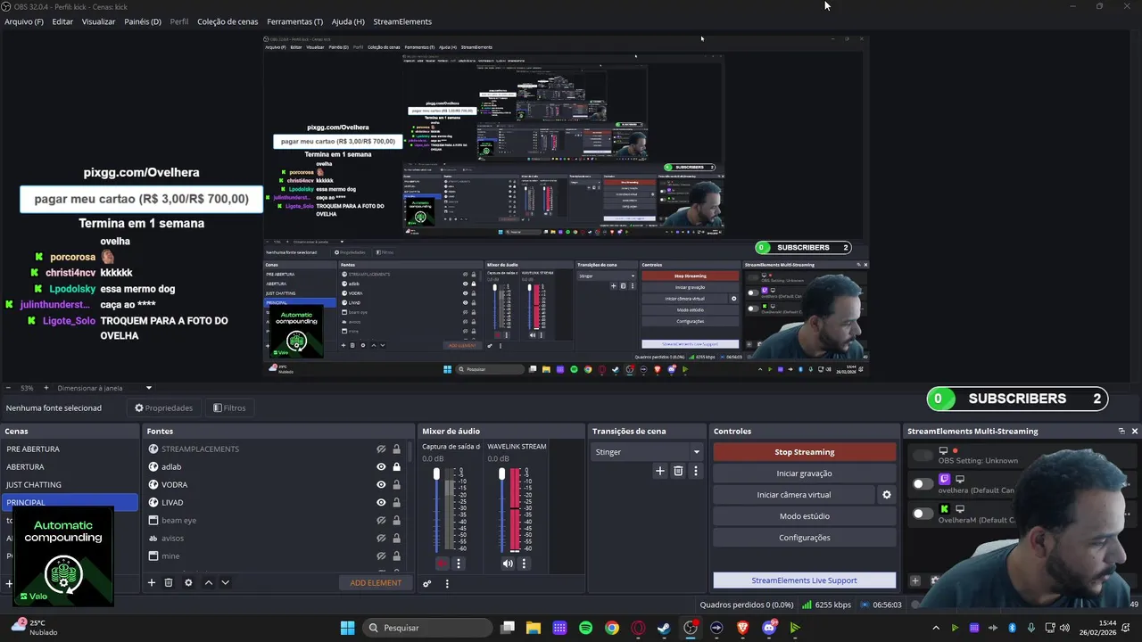The height and width of the screenshot is (642, 1142).
Task: Open Mixer de áudio footer three-dot menu
Action: (x=447, y=583)
